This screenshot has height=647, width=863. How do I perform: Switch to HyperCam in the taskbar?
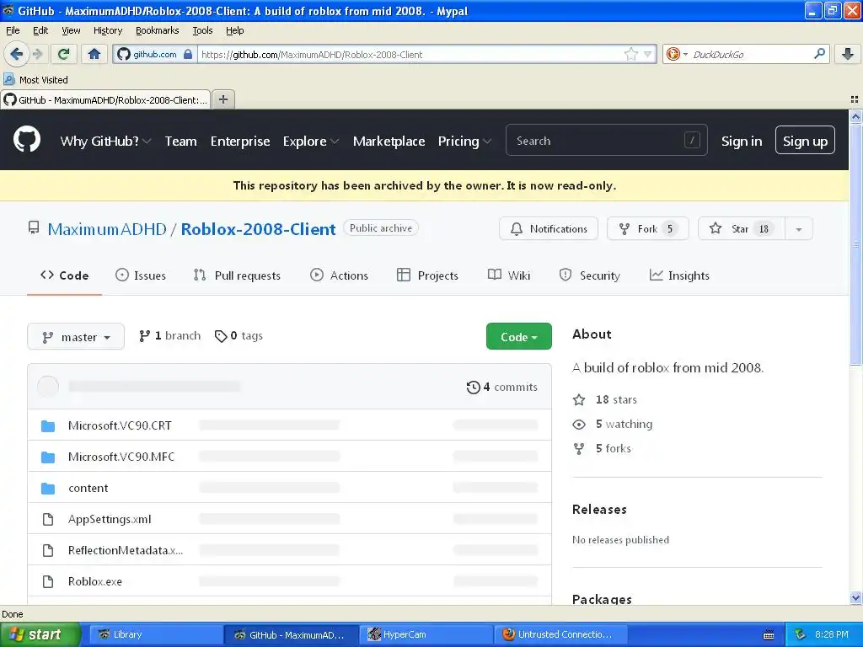point(426,634)
